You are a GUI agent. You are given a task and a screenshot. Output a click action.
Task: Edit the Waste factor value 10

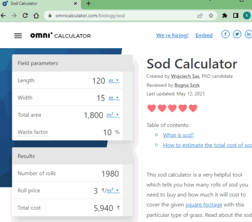pos(108,133)
